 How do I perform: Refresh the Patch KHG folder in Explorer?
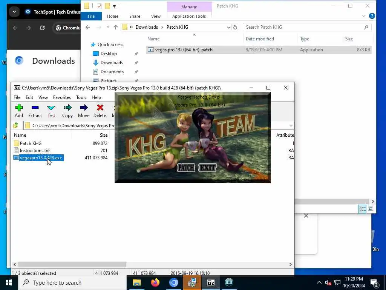(235, 27)
